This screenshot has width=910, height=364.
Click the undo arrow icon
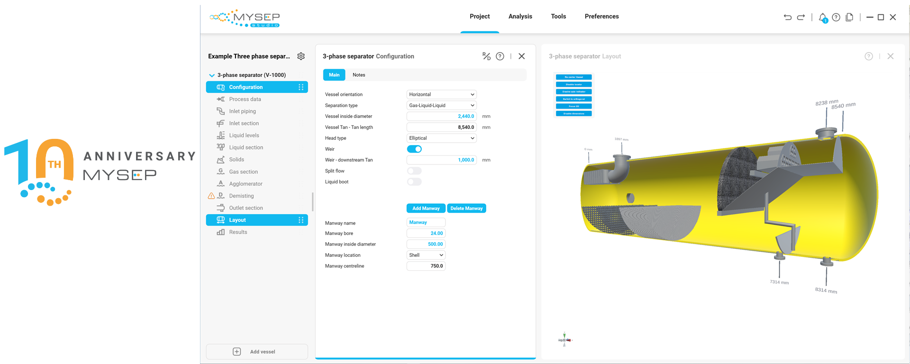788,18
